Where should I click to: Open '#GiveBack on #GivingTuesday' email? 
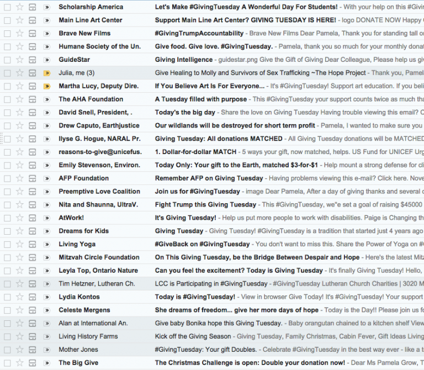[x=202, y=244]
